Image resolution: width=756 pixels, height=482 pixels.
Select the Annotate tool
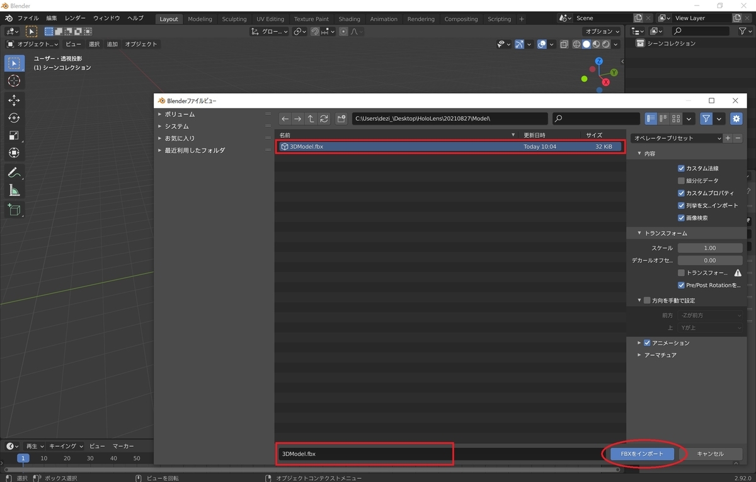point(14,172)
